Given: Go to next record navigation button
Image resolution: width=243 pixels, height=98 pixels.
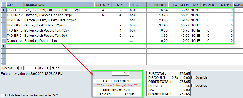Looking at the screenshot, I should [48, 68].
